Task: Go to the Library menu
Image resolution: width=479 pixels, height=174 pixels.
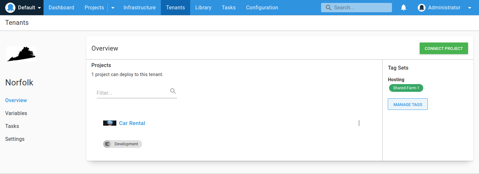Action: tap(203, 8)
